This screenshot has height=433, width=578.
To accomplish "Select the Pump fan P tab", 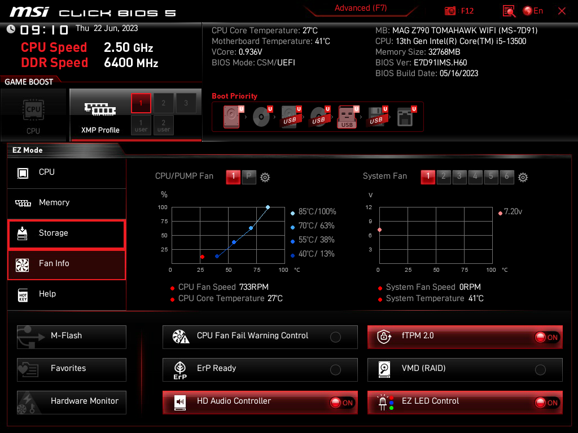I will pos(249,176).
